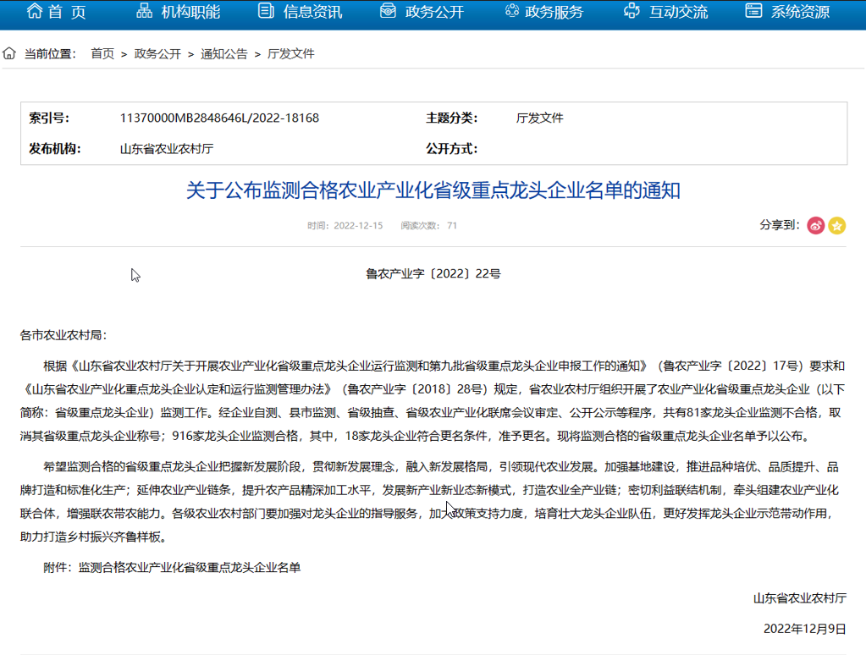866x655 pixels.
Task: Click the date 2022年12月9日
Action: pos(805,629)
